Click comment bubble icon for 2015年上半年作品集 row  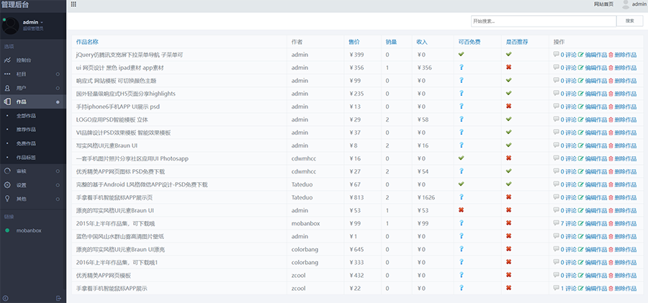tap(556, 223)
